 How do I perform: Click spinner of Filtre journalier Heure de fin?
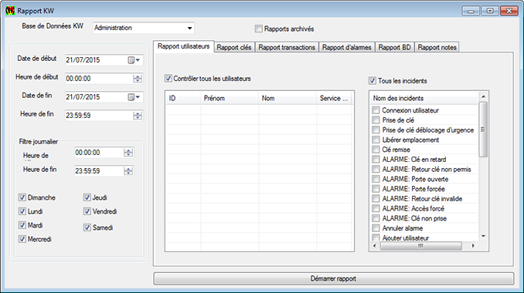128,171
